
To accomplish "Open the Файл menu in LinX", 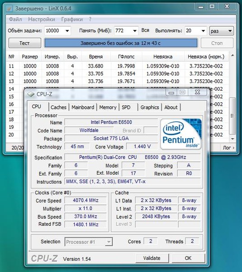I will pyautogui.click(x=15, y=19).
